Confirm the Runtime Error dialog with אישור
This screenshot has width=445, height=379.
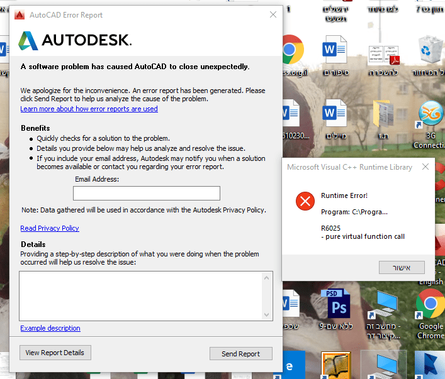[402, 267]
